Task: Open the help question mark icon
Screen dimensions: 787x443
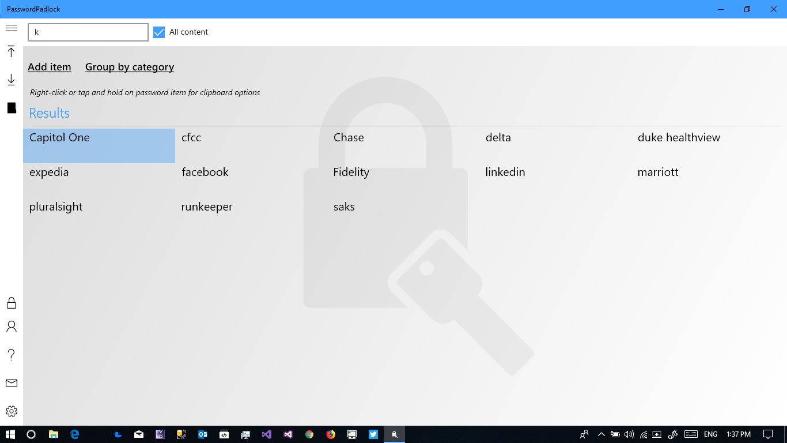Action: pos(11,354)
